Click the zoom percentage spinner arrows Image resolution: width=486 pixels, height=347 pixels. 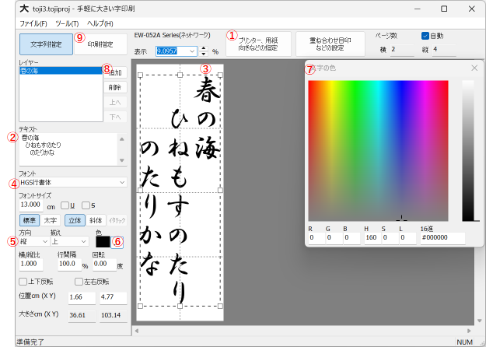pyautogui.click(x=204, y=51)
